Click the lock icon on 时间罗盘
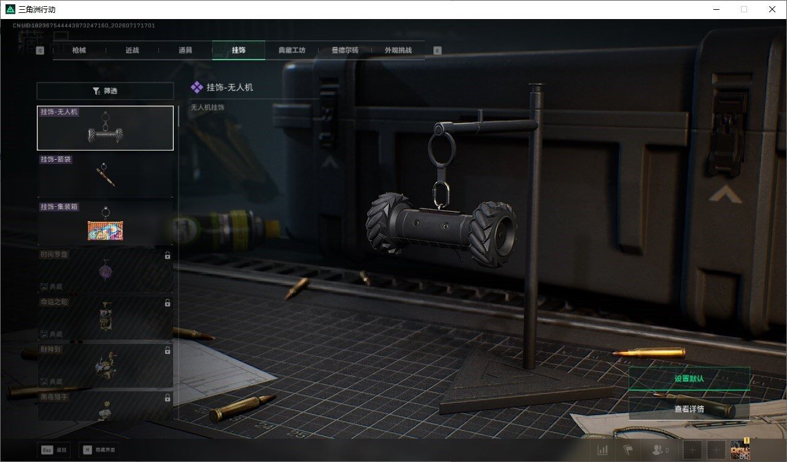787x462 pixels. pos(167,256)
